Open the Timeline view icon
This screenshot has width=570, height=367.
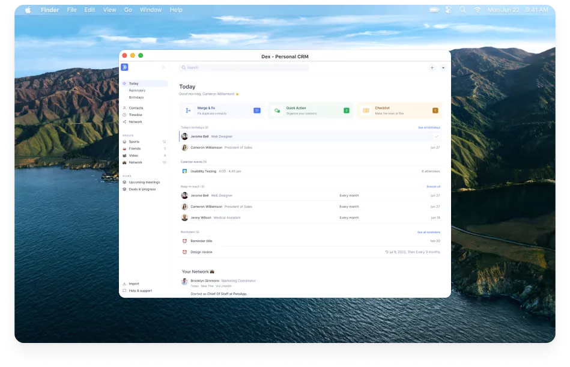coord(126,115)
